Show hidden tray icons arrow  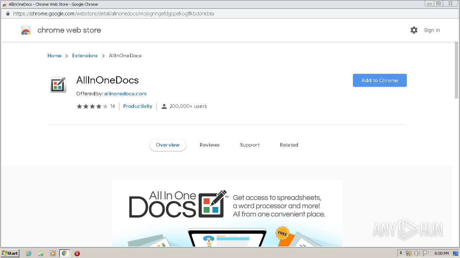pos(401,253)
